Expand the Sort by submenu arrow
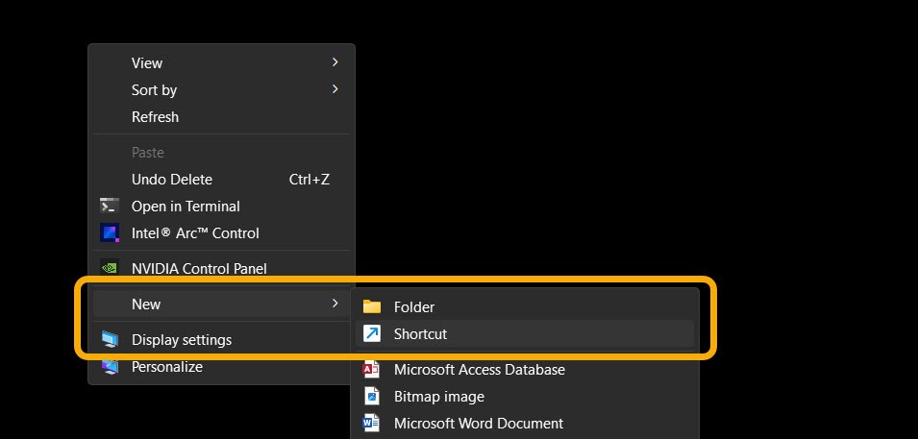Screen dimensions: 918x439 (x=335, y=89)
